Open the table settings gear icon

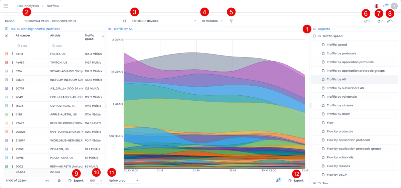coord(59,181)
